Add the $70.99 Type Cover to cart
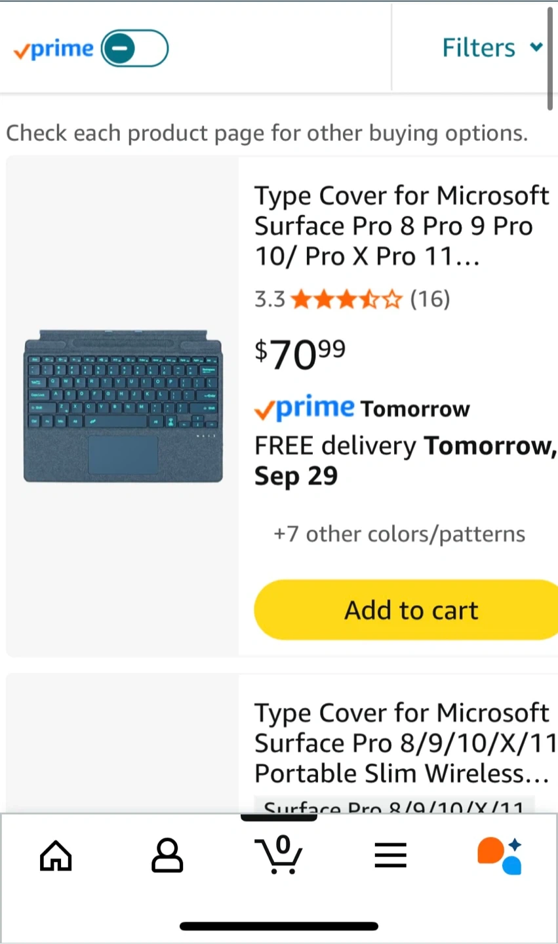 412,610
